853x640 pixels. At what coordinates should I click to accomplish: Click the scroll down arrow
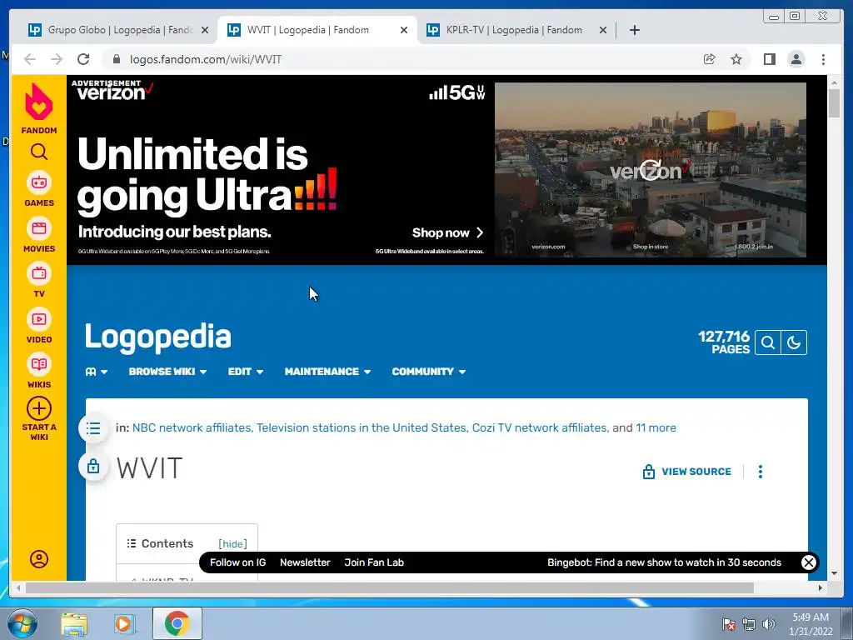coord(834,573)
